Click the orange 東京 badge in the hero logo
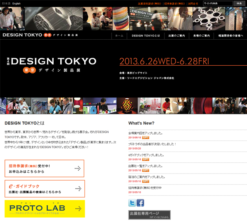247x221 pixels. 29,70
